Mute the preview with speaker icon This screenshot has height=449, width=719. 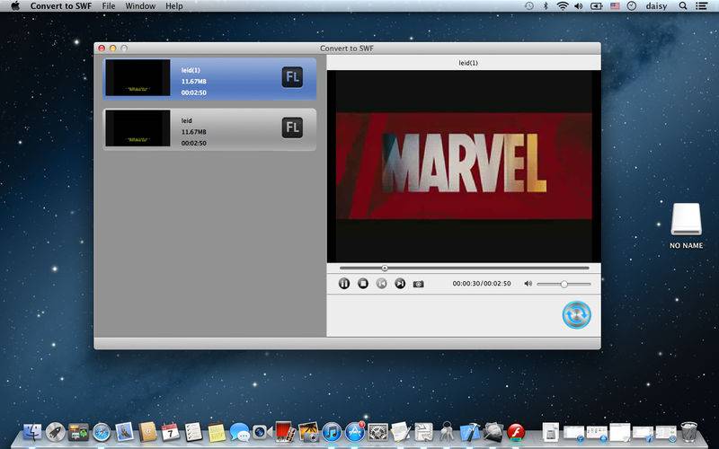tap(528, 284)
